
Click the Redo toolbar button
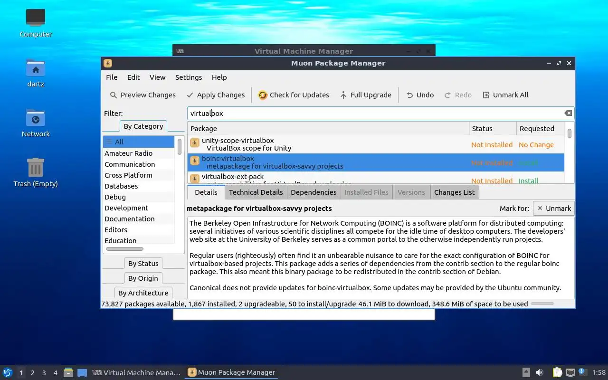pyautogui.click(x=458, y=95)
